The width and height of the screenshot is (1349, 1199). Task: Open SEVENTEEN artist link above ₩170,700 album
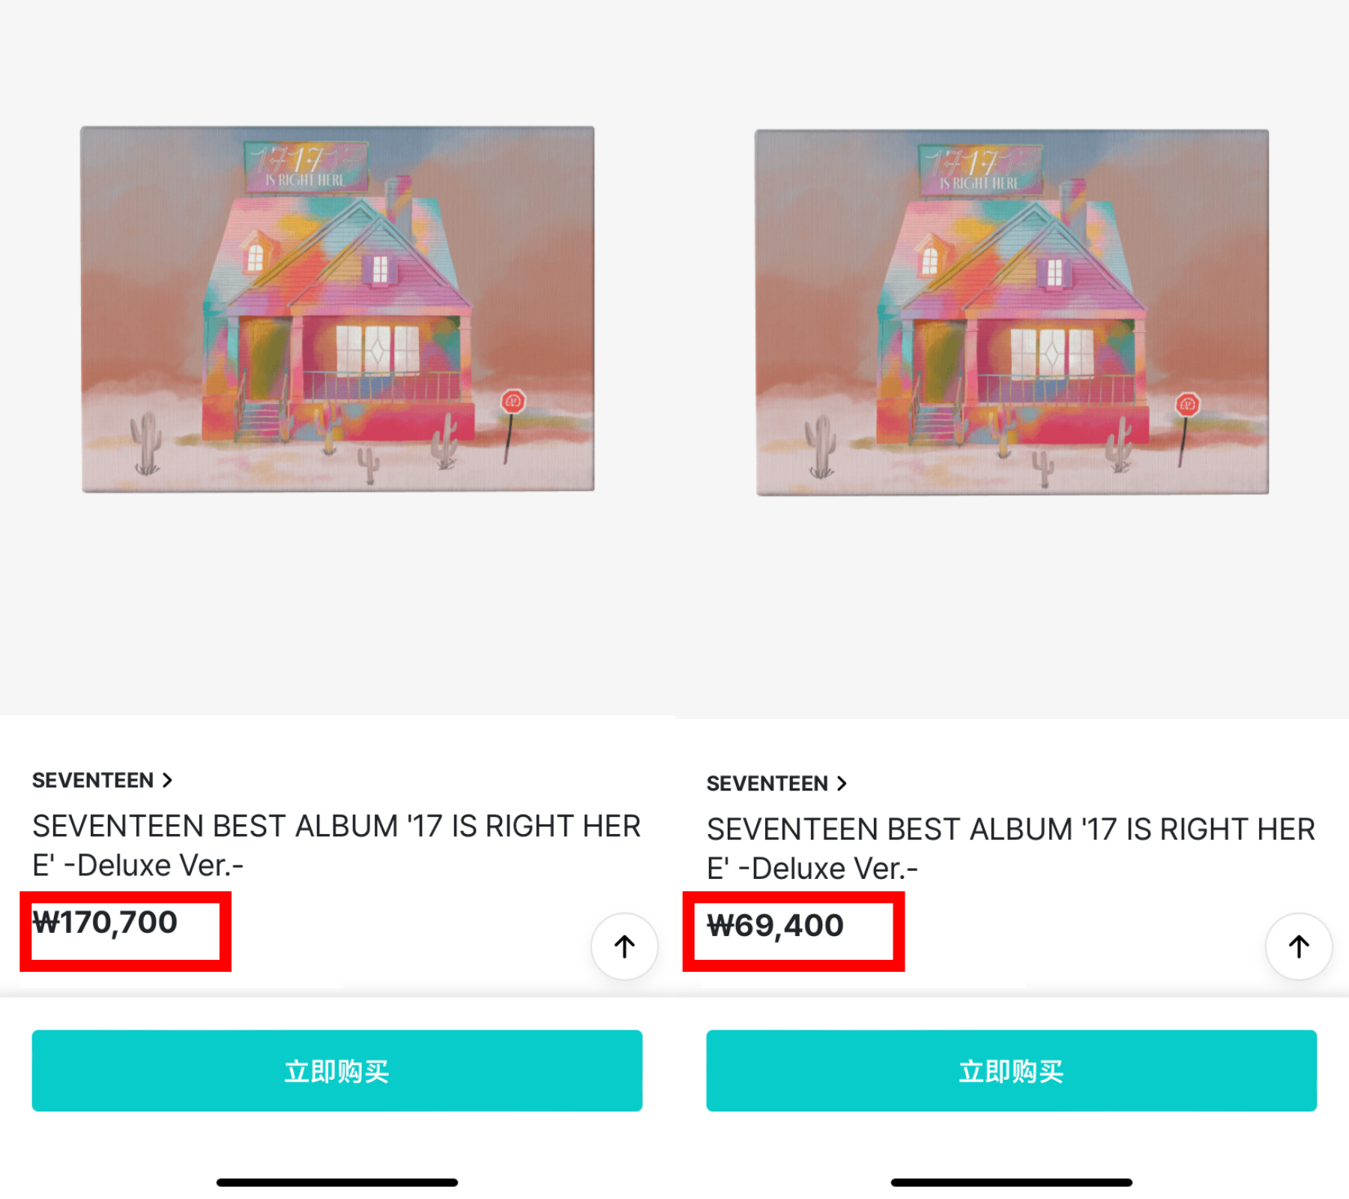(x=93, y=780)
